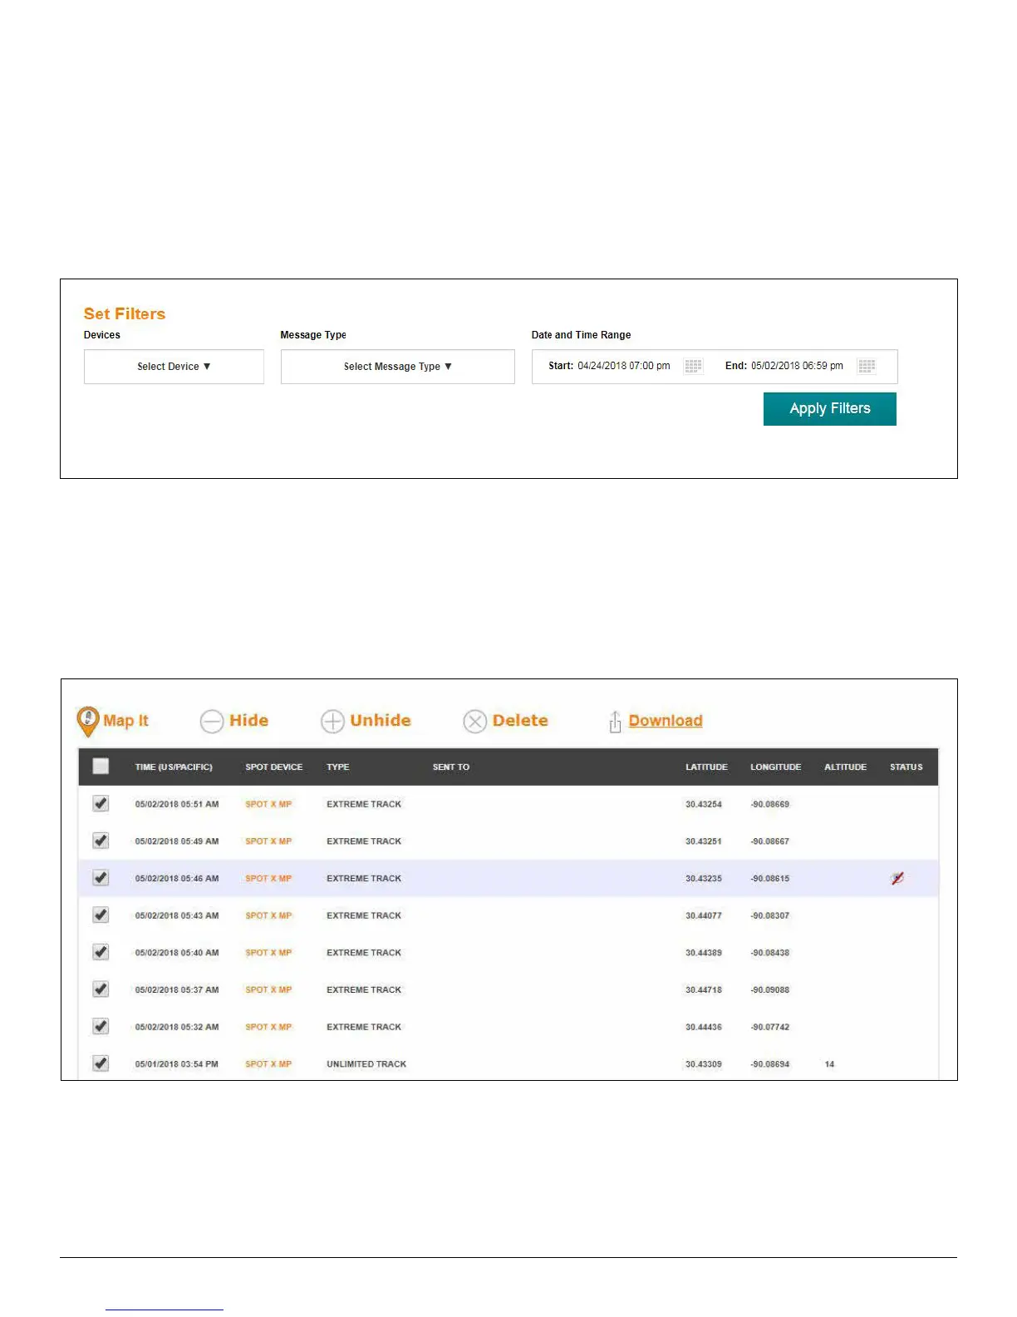Sort by TIME (US/PACIFIC) column header

tap(174, 767)
